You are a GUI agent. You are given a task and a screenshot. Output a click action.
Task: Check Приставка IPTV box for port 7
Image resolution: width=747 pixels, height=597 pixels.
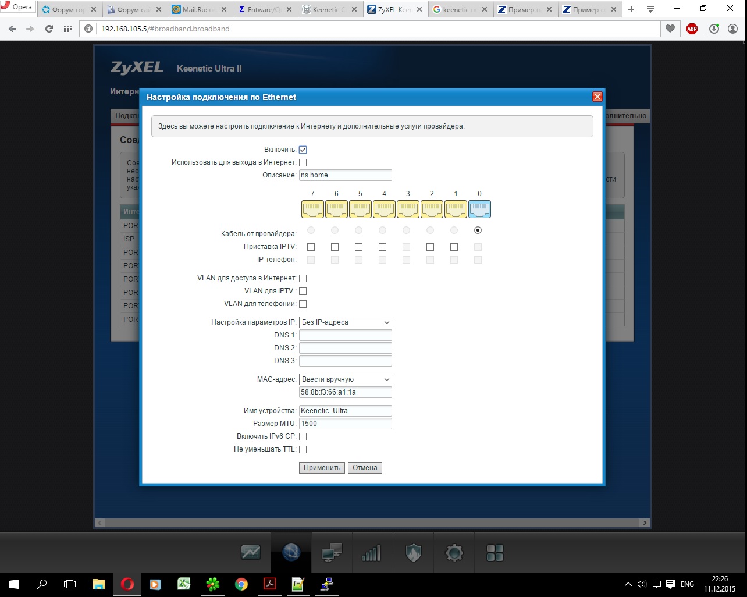click(311, 247)
